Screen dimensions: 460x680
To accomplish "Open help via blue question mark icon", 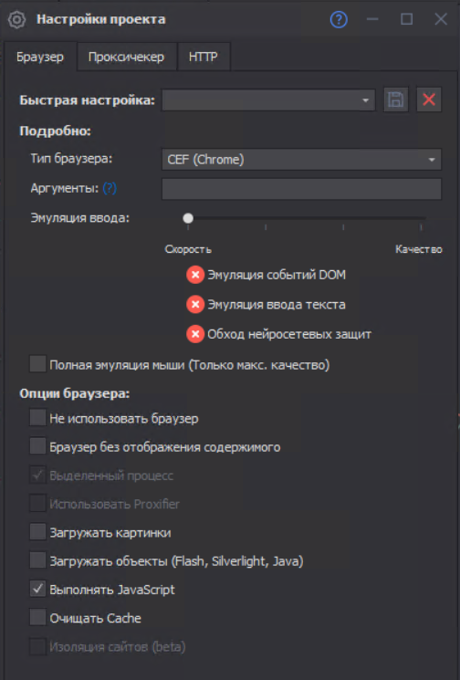I will point(339,19).
